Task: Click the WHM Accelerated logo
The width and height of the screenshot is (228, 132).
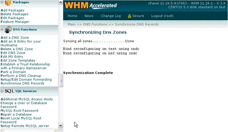Action: [x=90, y=5]
